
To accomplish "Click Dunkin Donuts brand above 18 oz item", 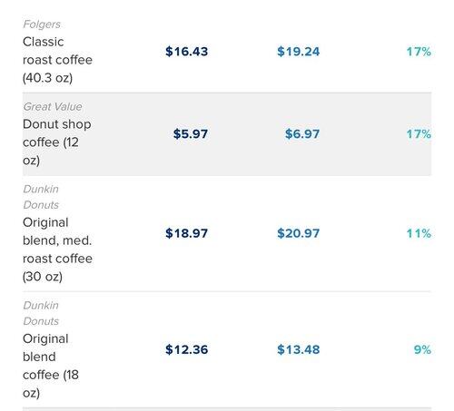I will (x=41, y=313).
